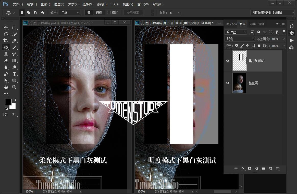Add a layer mask
This screenshot has width=297, height=194.
[x=250, y=168]
